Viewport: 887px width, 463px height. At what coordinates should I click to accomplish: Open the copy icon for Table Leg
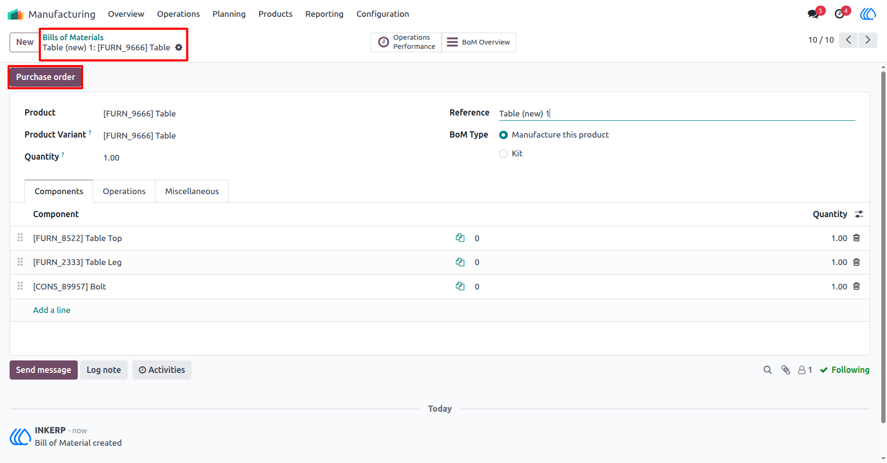(460, 262)
